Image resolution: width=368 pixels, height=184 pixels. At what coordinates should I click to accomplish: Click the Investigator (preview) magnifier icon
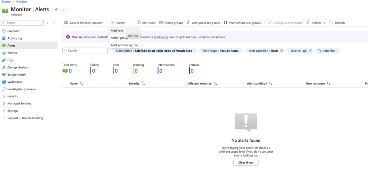(4, 89)
